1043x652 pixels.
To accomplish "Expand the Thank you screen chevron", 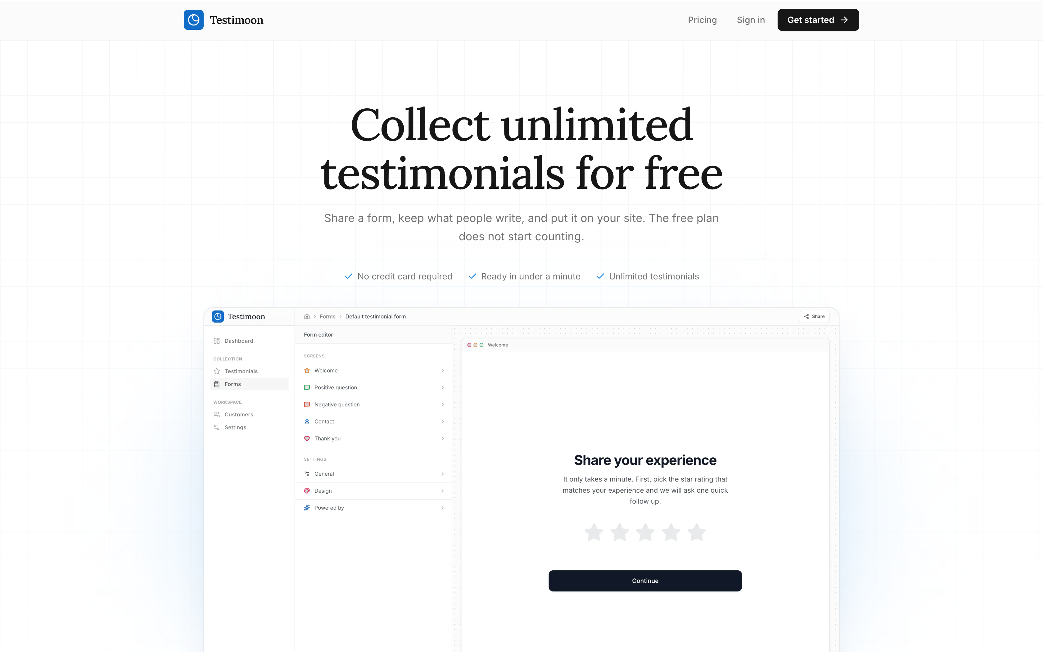I will tap(442, 438).
